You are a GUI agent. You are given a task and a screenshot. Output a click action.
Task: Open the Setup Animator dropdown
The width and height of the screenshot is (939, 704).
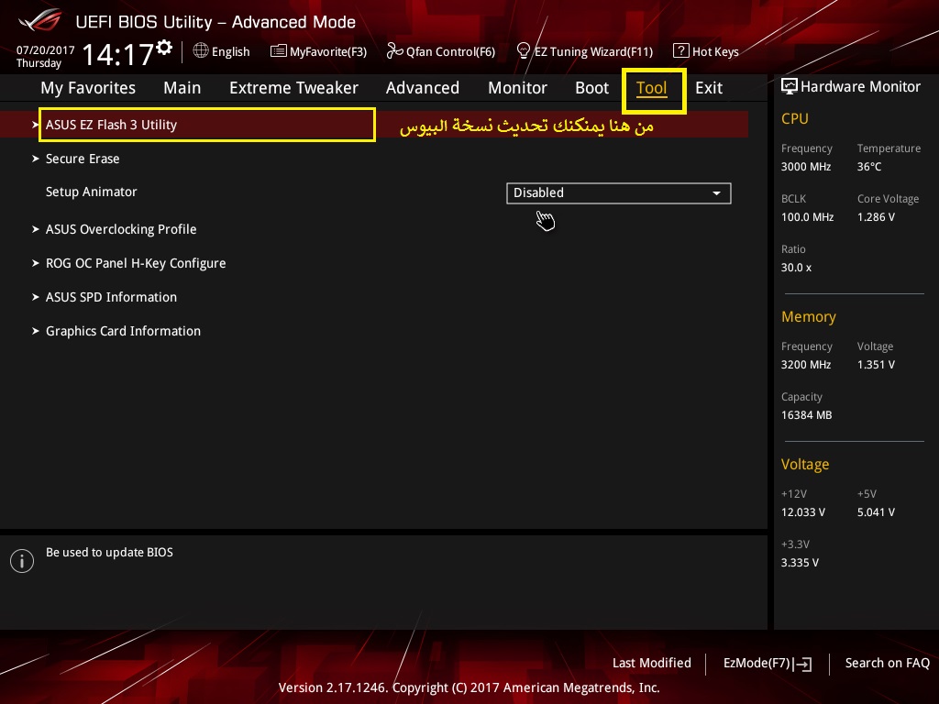pos(619,193)
